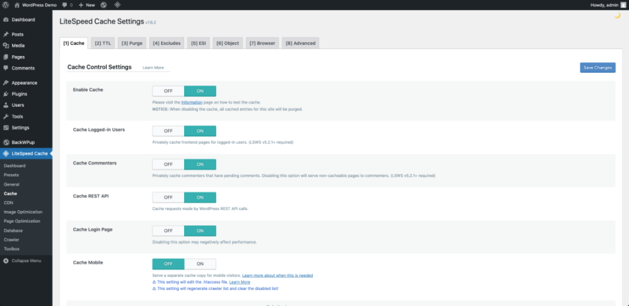The height and width of the screenshot is (306, 629).
Task: Turn Cache Login Page OFF
Action: coord(168,231)
